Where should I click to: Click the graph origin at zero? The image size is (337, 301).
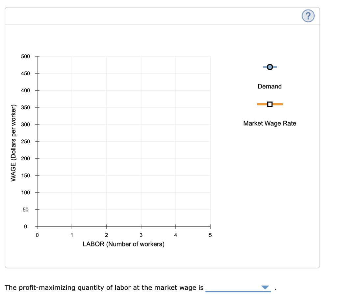pos(38,226)
